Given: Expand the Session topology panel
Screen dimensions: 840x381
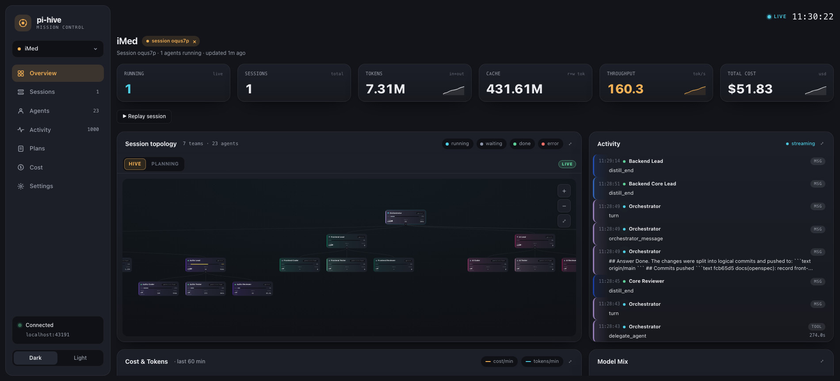Looking at the screenshot, I should pyautogui.click(x=570, y=144).
